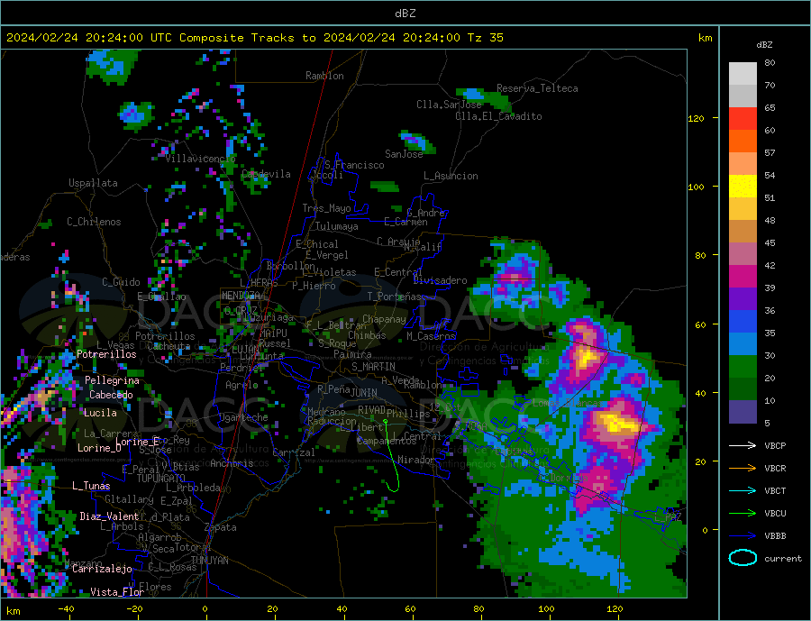Click the 'km' unit label at bottom left
The image size is (811, 621).
14,611
